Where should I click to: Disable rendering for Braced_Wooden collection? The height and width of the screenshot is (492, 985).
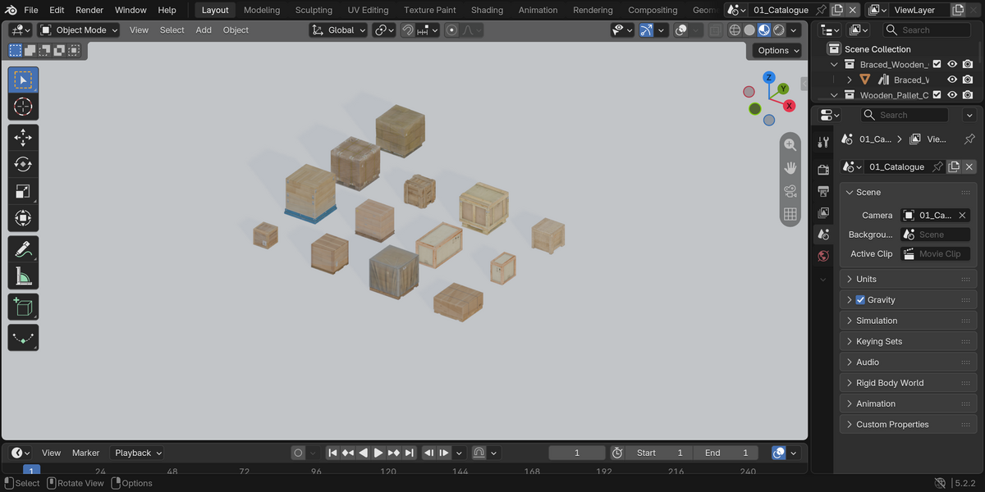(969, 64)
